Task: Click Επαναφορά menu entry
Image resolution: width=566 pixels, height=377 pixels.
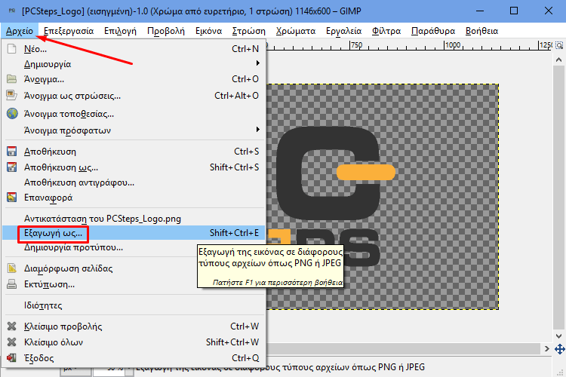Action: point(134,198)
